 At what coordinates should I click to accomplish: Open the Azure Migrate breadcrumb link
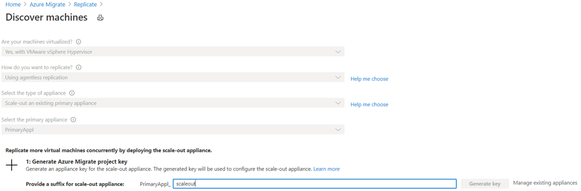(47, 5)
